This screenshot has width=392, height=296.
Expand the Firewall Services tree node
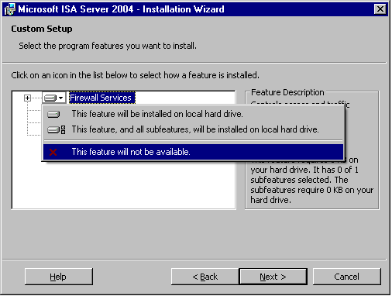(27, 98)
